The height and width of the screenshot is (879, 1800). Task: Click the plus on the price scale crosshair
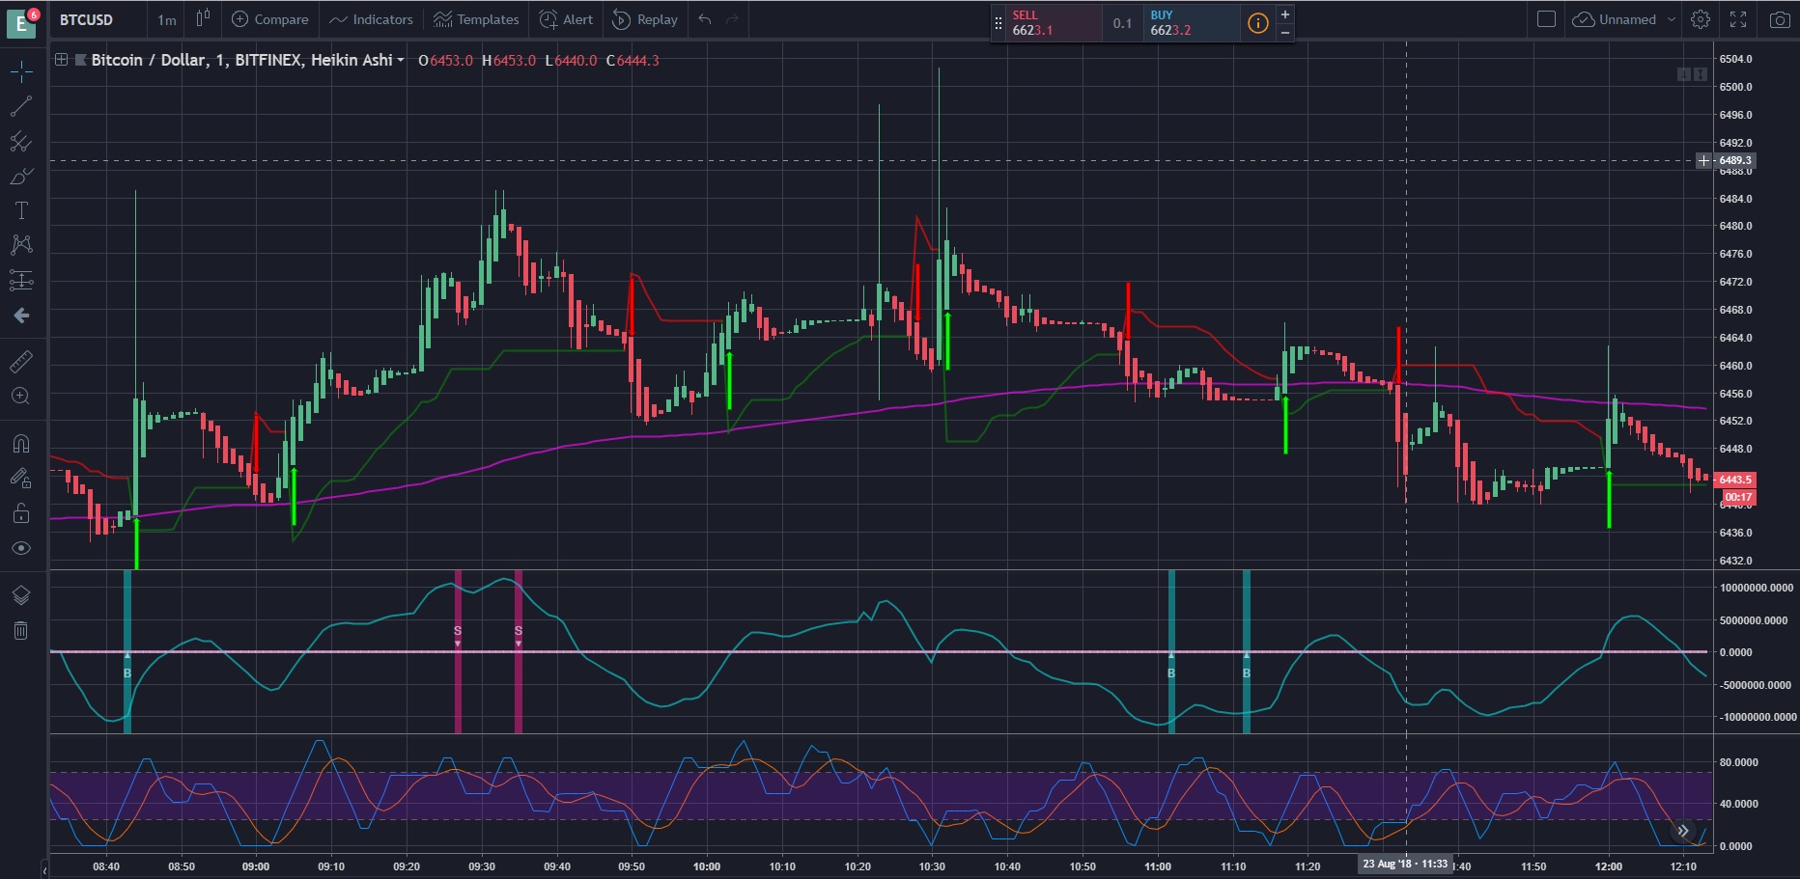[x=1704, y=161]
